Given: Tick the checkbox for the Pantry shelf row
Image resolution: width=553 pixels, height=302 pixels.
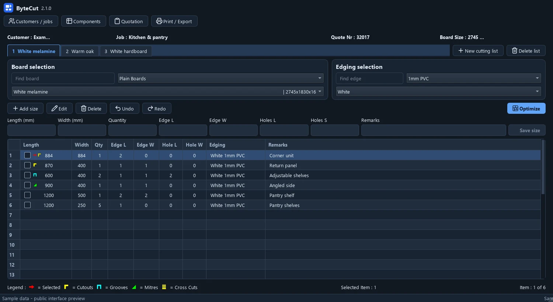Looking at the screenshot, I should [27, 195].
